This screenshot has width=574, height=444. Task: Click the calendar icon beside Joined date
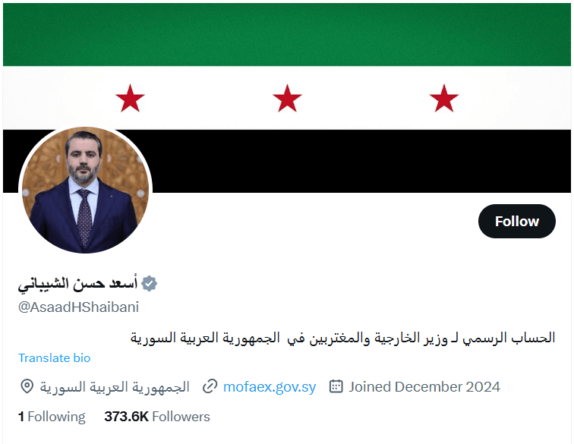click(336, 386)
